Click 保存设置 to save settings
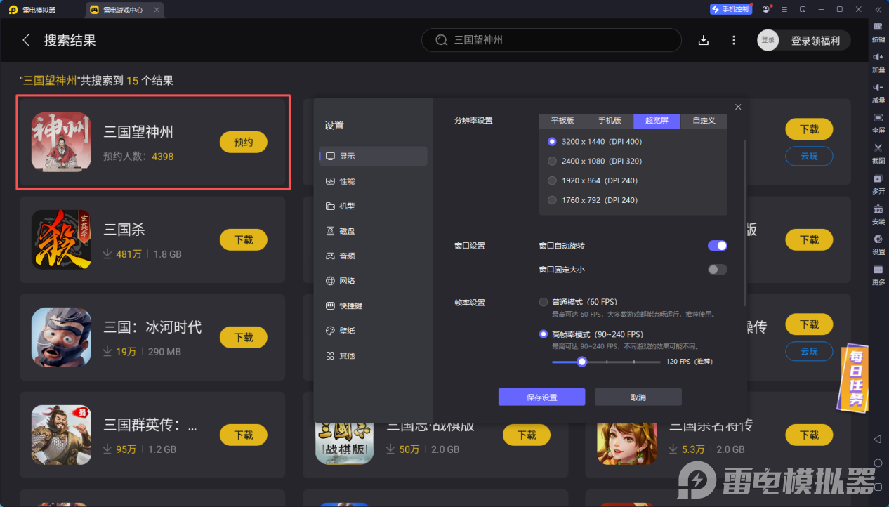Screen dimensions: 889x507 [x=541, y=397]
